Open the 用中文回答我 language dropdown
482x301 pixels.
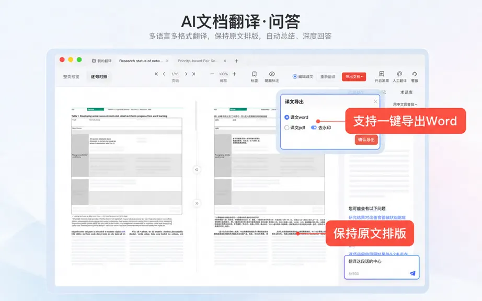pyautogui.click(x=405, y=105)
